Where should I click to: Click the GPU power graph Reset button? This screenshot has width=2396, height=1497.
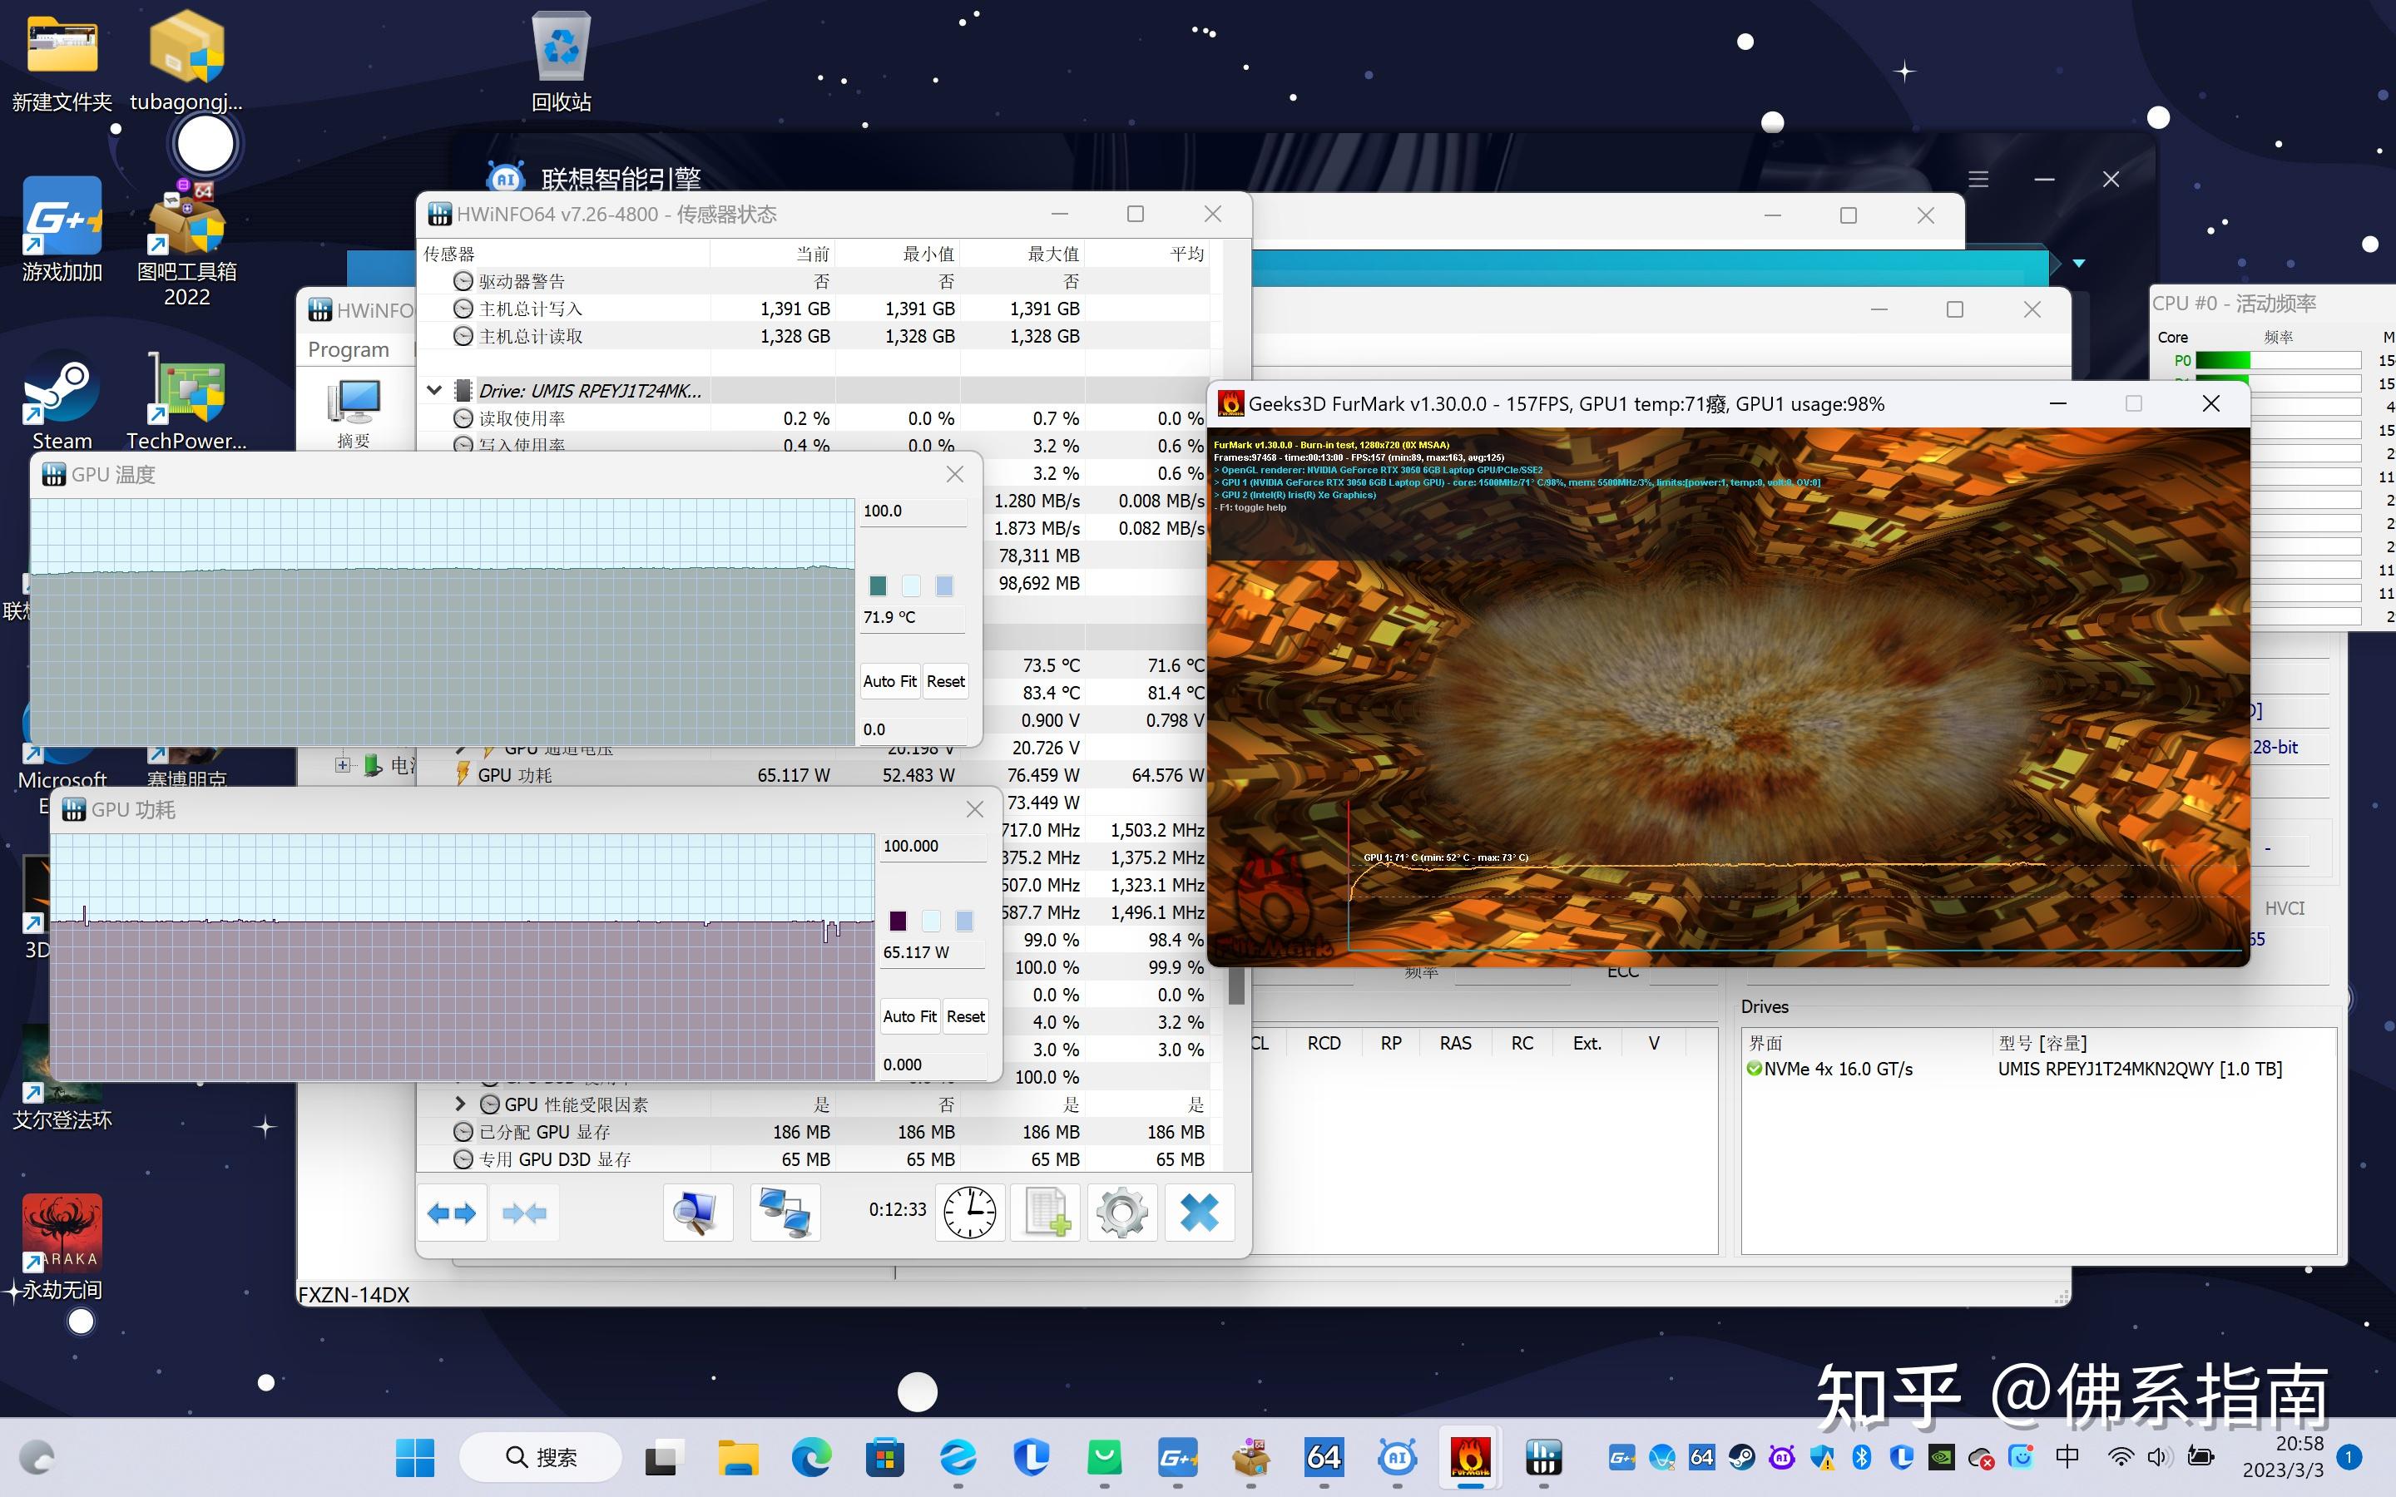pyautogui.click(x=963, y=1015)
